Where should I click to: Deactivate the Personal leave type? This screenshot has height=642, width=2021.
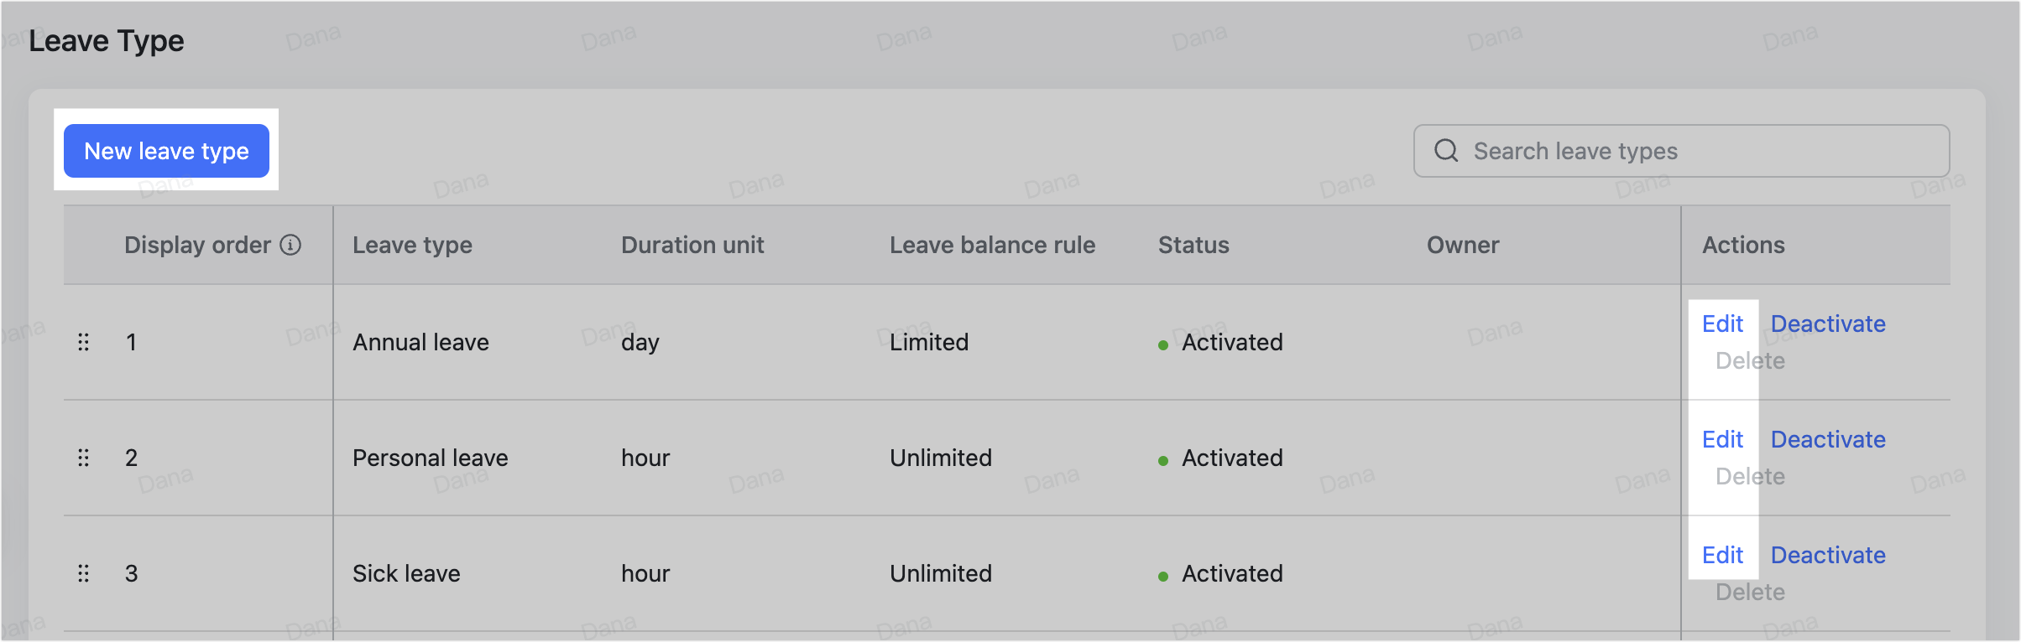click(x=1827, y=439)
